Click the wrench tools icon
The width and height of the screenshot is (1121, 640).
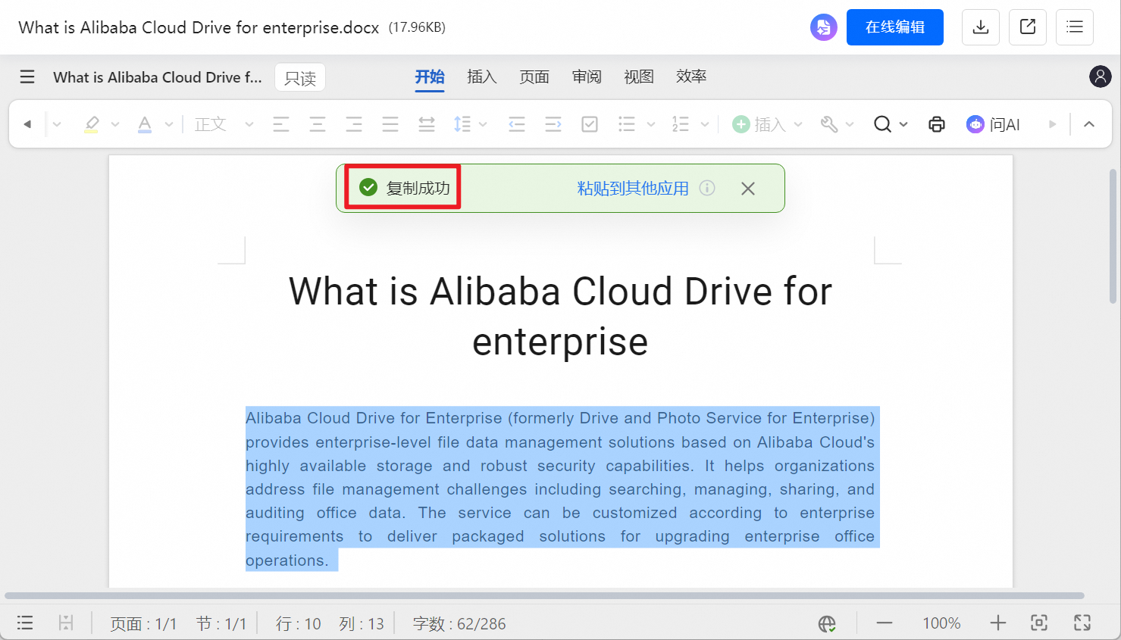(829, 124)
